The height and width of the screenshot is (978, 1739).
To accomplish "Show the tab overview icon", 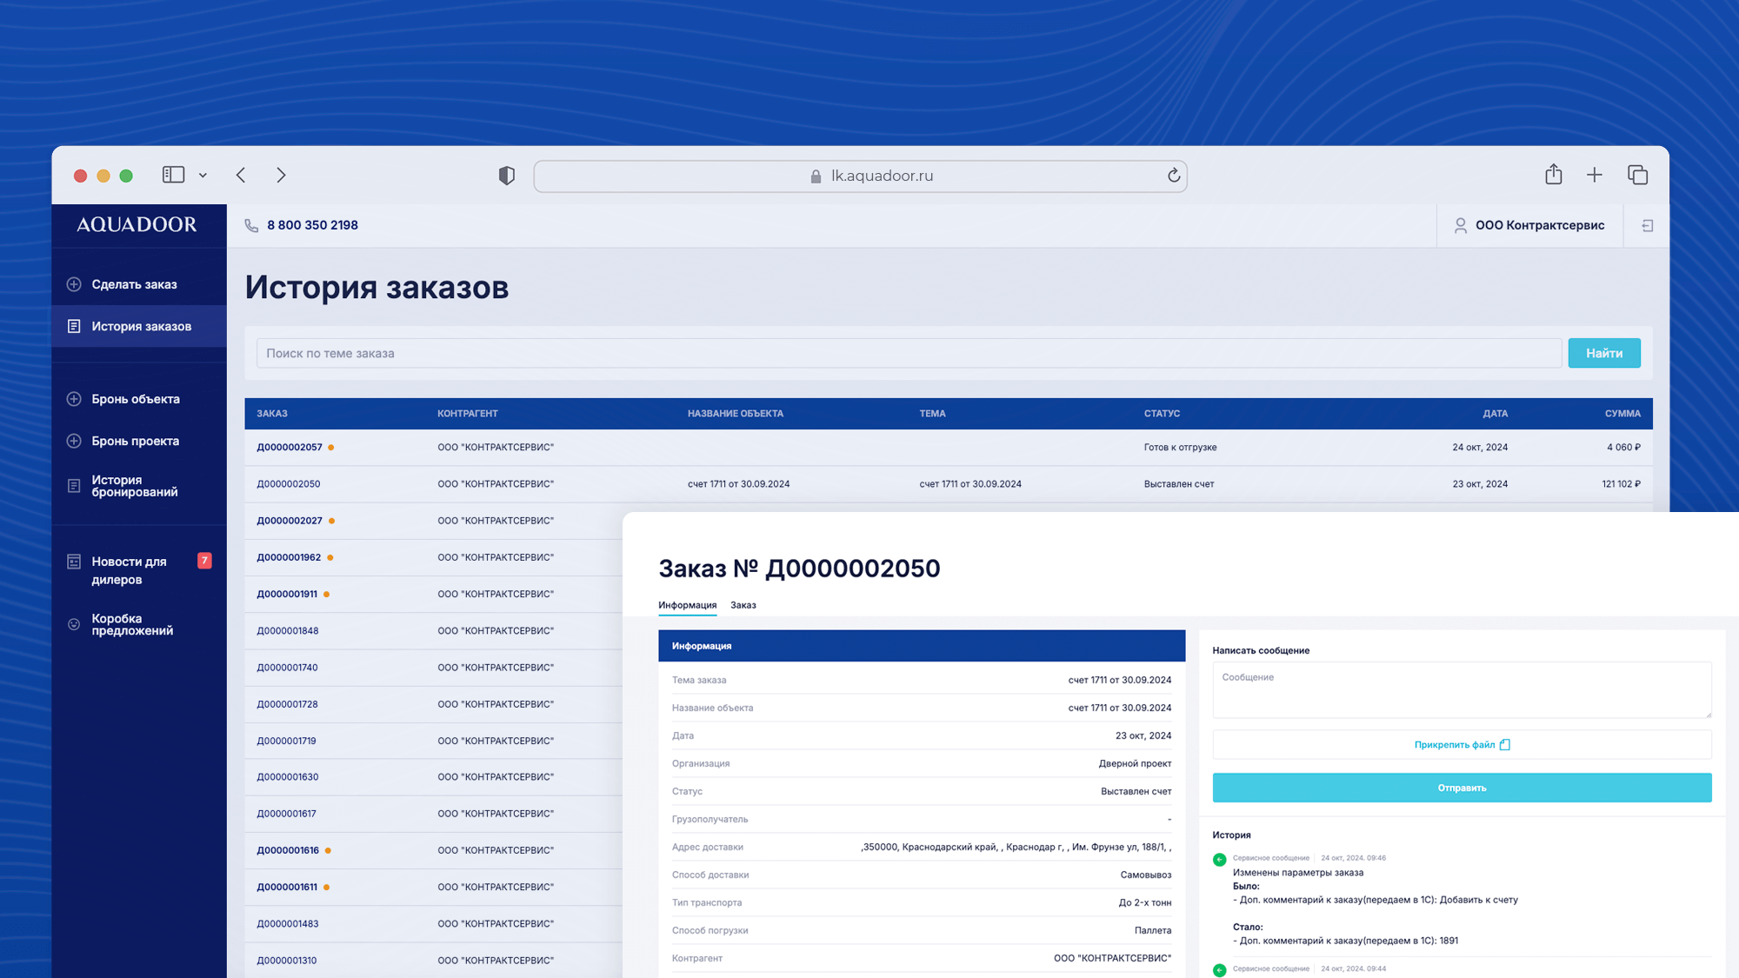I will 1637,175.
